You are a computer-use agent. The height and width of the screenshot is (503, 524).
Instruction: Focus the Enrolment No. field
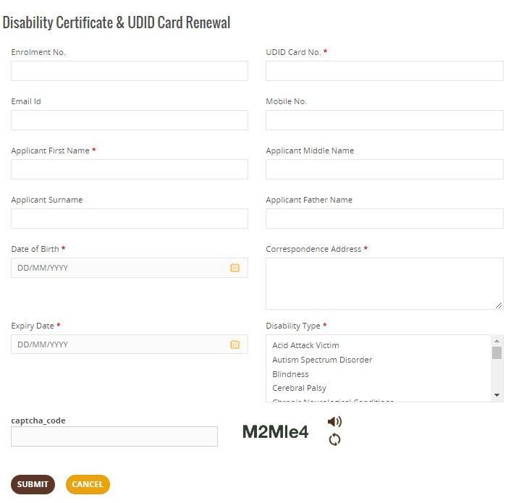(130, 71)
